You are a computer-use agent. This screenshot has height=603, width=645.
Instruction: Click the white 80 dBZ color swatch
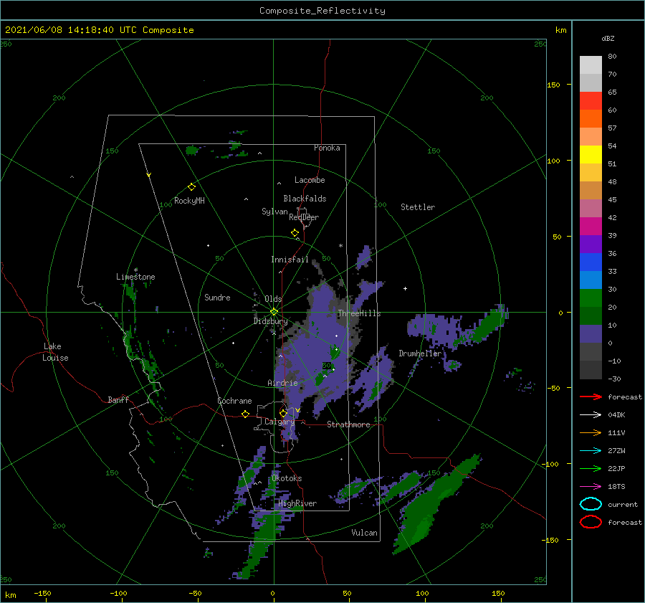click(x=591, y=65)
